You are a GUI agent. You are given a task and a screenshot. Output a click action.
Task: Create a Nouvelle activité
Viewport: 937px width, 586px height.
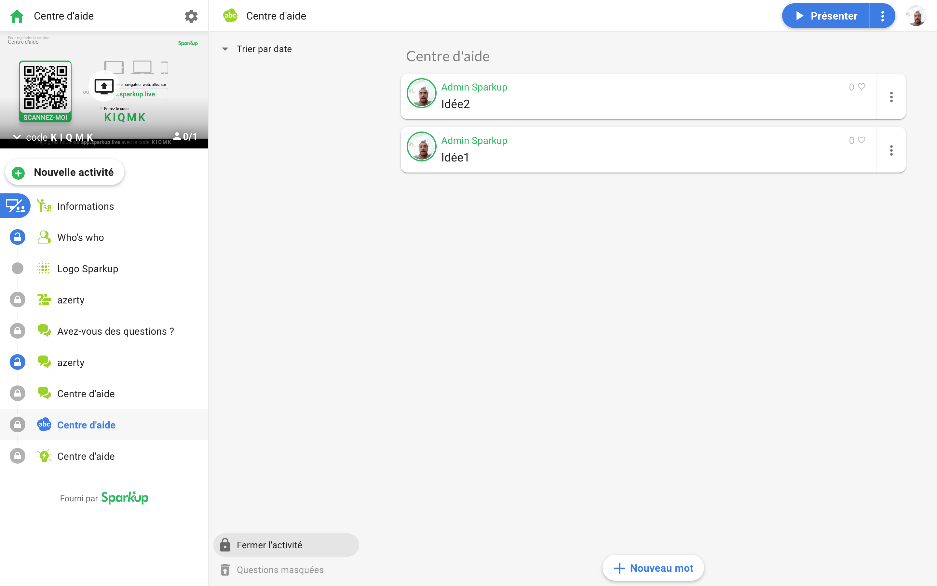(65, 172)
